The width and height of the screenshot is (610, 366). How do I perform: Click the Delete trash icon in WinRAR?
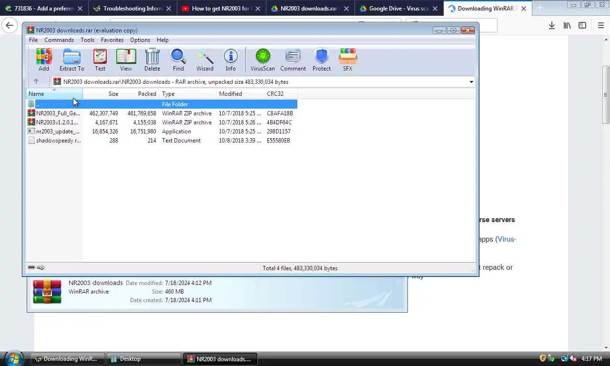click(x=152, y=60)
